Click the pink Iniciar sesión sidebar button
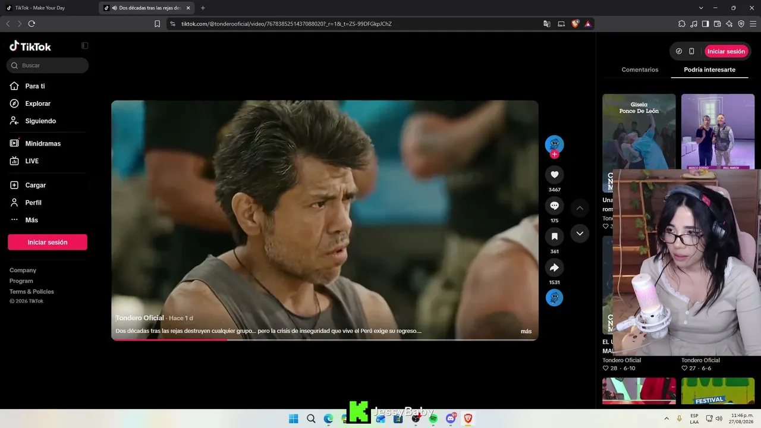 [48, 242]
